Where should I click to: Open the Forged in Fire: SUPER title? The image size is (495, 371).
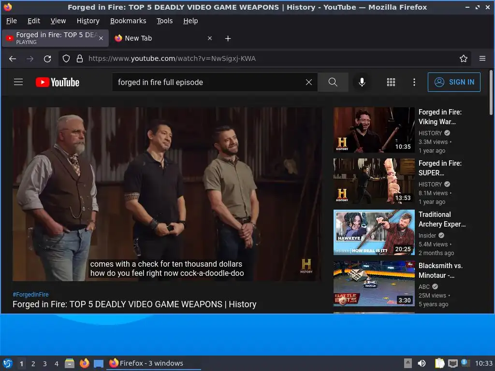pos(440,168)
